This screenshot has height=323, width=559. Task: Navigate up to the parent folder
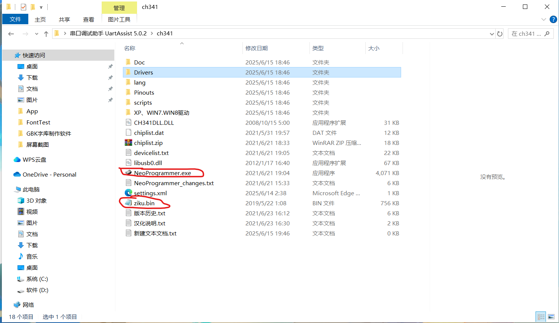click(46, 33)
